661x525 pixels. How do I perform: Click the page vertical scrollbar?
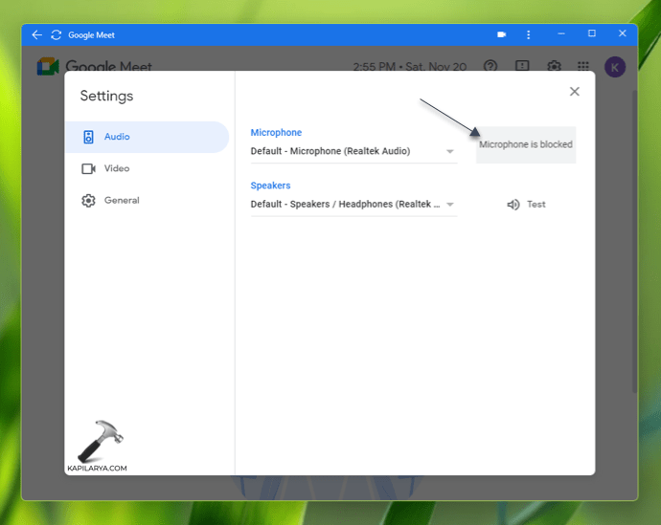coord(634,242)
